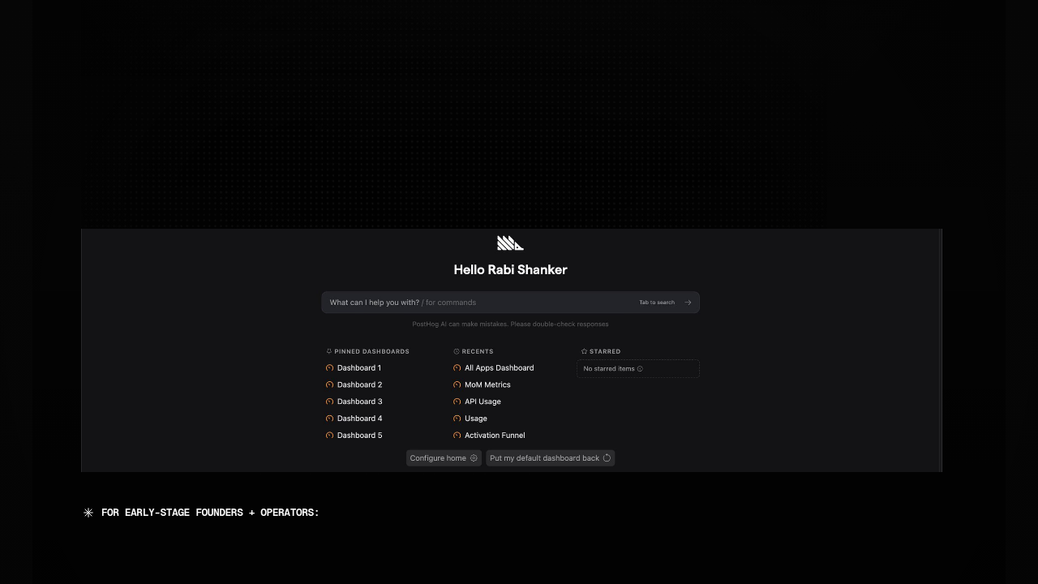The image size is (1038, 584).
Task: Click the dashboard icon beside Dashboard 2
Action: point(329,385)
